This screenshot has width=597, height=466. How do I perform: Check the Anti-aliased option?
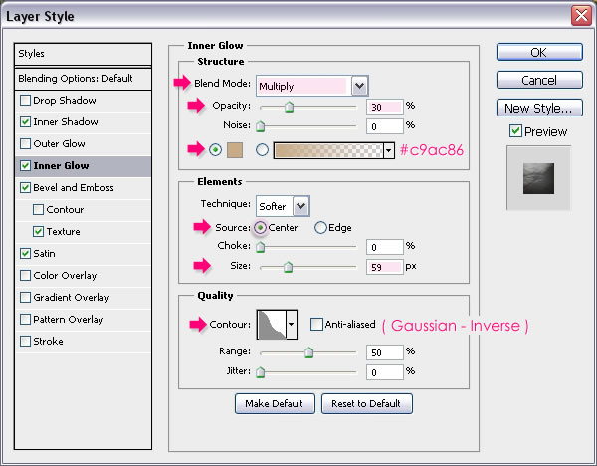pyautogui.click(x=316, y=325)
